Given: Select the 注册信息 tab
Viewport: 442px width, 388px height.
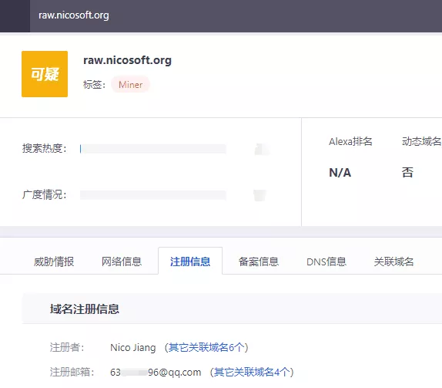Looking at the screenshot, I should pos(190,261).
